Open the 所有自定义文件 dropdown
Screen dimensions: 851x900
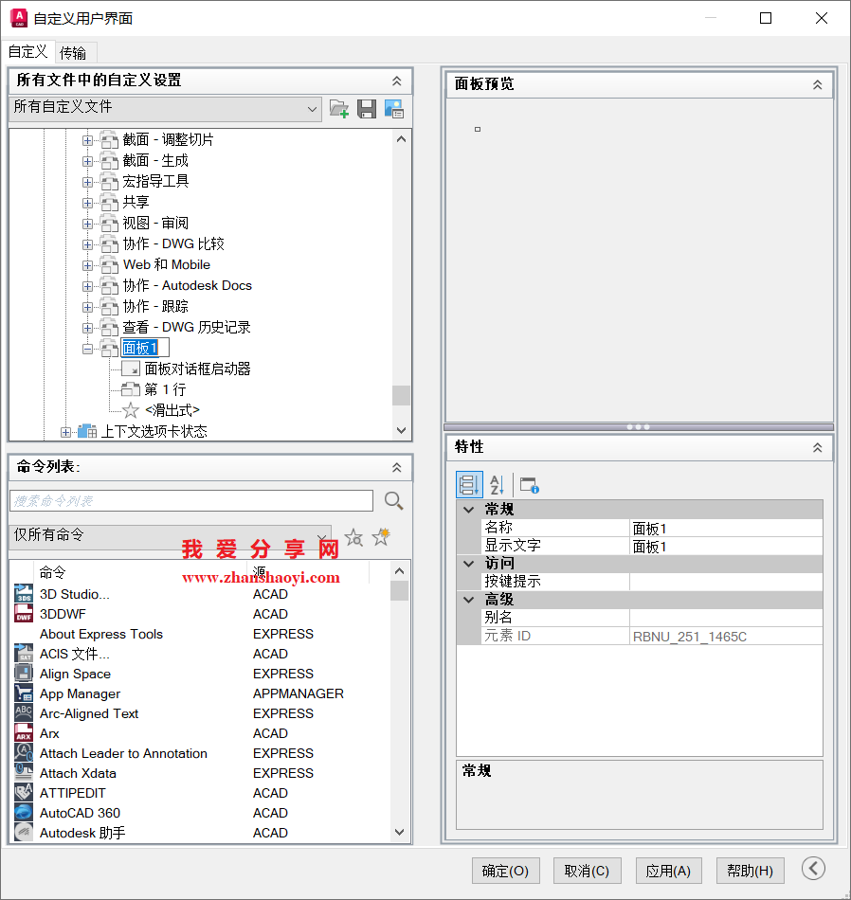(x=313, y=108)
